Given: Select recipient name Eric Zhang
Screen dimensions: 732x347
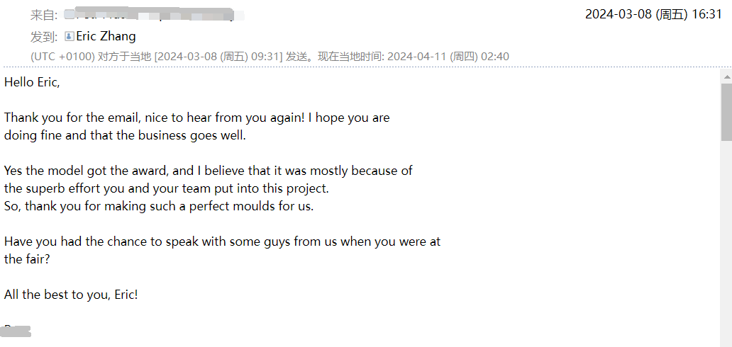Looking at the screenshot, I should pos(106,36).
